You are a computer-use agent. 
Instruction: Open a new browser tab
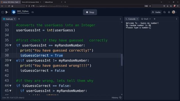click(65, 2)
